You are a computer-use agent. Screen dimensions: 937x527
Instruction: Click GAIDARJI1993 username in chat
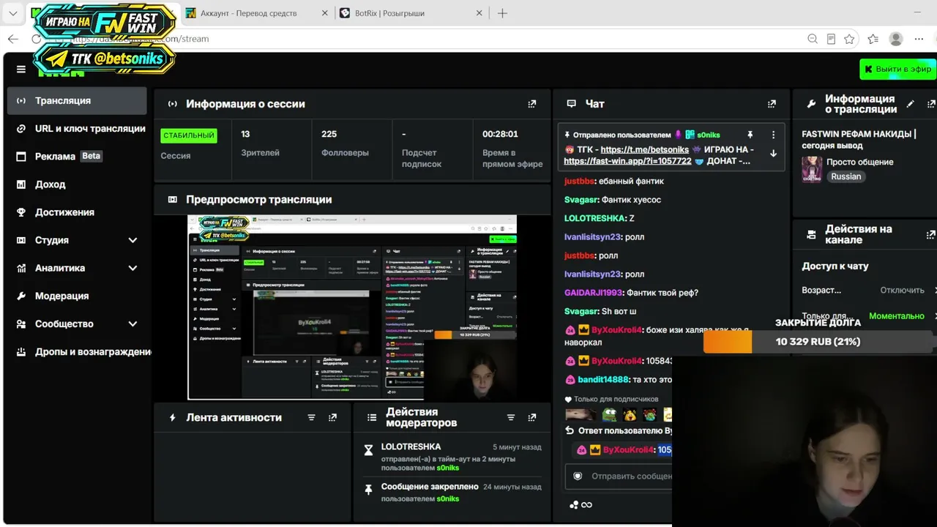(594, 292)
